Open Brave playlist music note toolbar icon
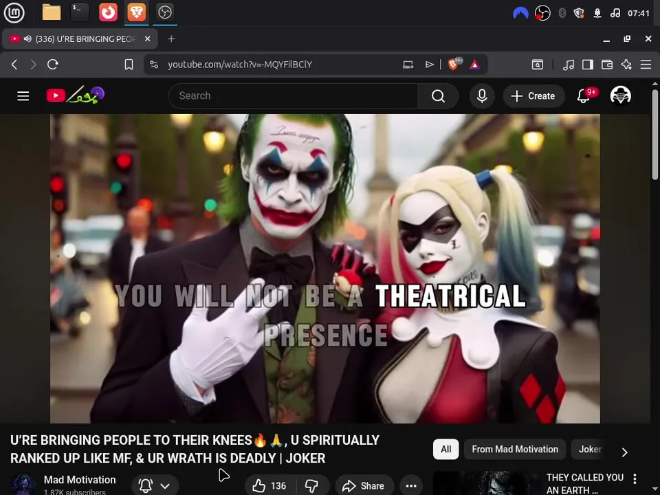660x495 pixels. [x=569, y=65]
